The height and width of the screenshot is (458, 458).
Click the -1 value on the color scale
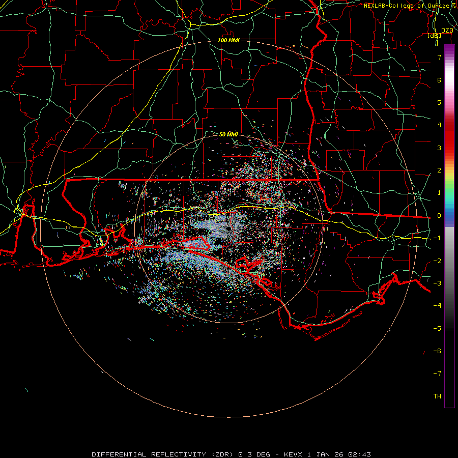coord(437,238)
